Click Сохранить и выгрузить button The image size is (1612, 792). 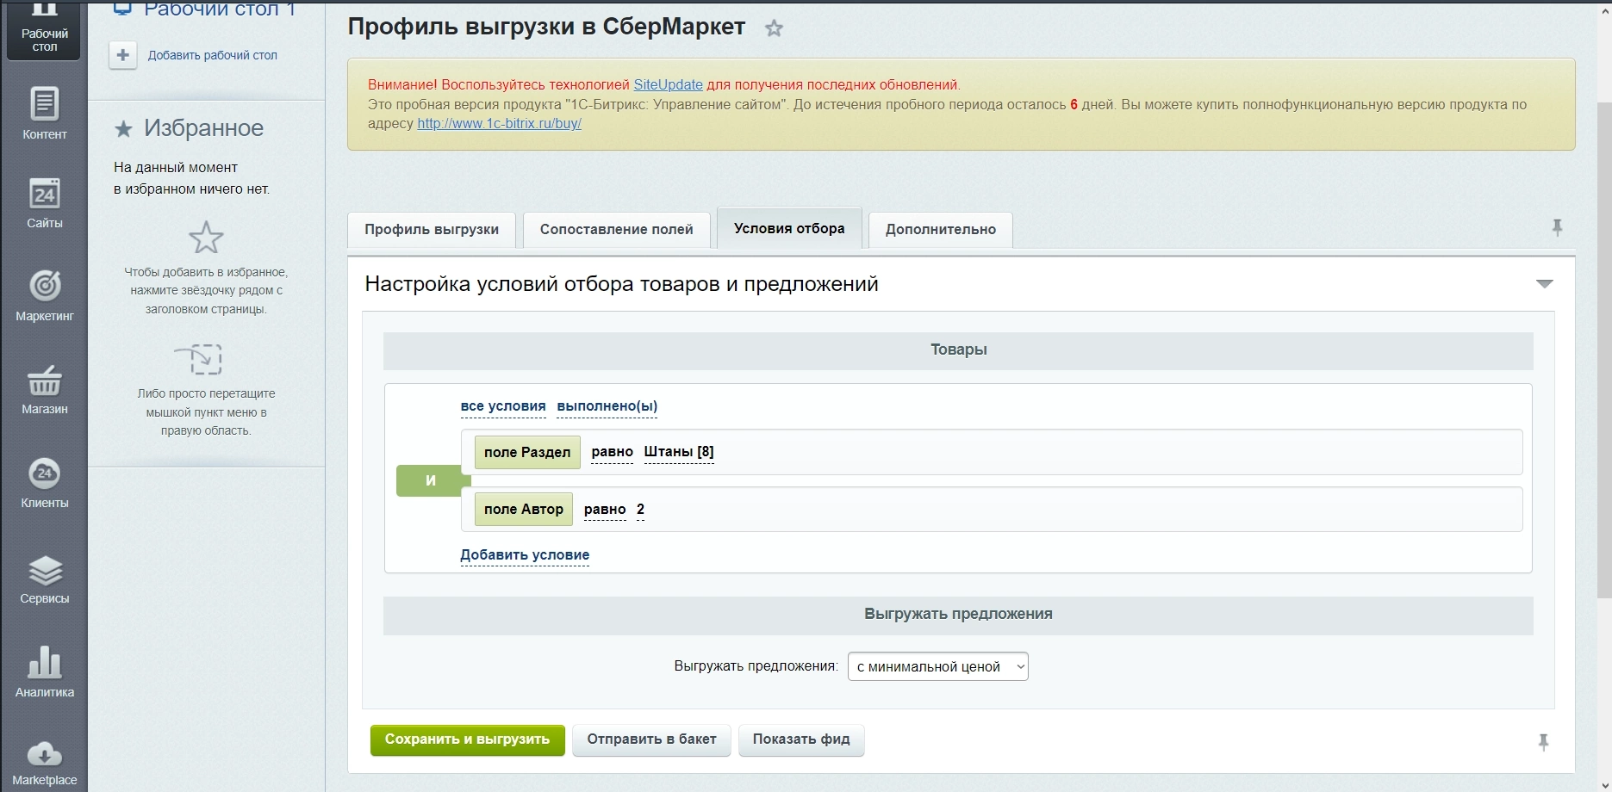click(x=467, y=739)
